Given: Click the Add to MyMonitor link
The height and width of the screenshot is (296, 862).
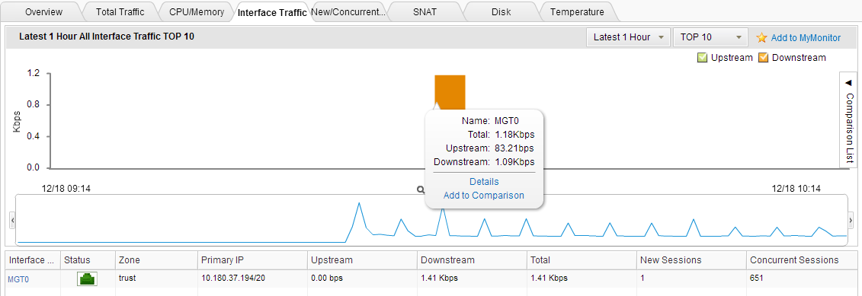Looking at the screenshot, I should click(806, 38).
